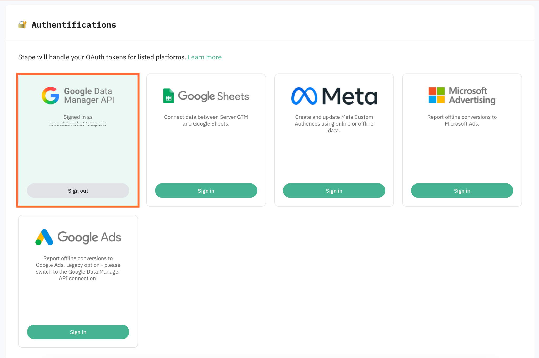Click the Meta infinity logo
539x358 pixels.
point(304,96)
